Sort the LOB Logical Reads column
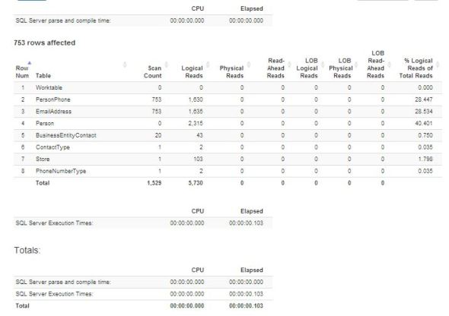Screen dimensions: 449x316 [323, 65]
